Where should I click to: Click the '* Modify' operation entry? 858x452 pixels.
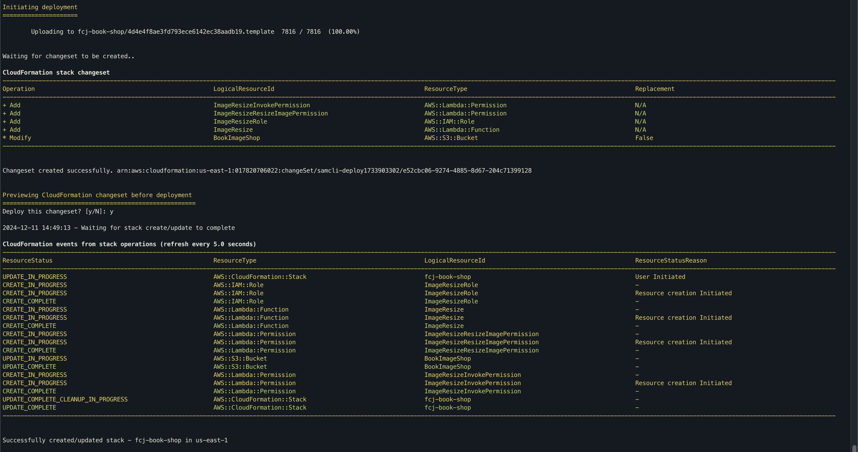[x=17, y=138]
